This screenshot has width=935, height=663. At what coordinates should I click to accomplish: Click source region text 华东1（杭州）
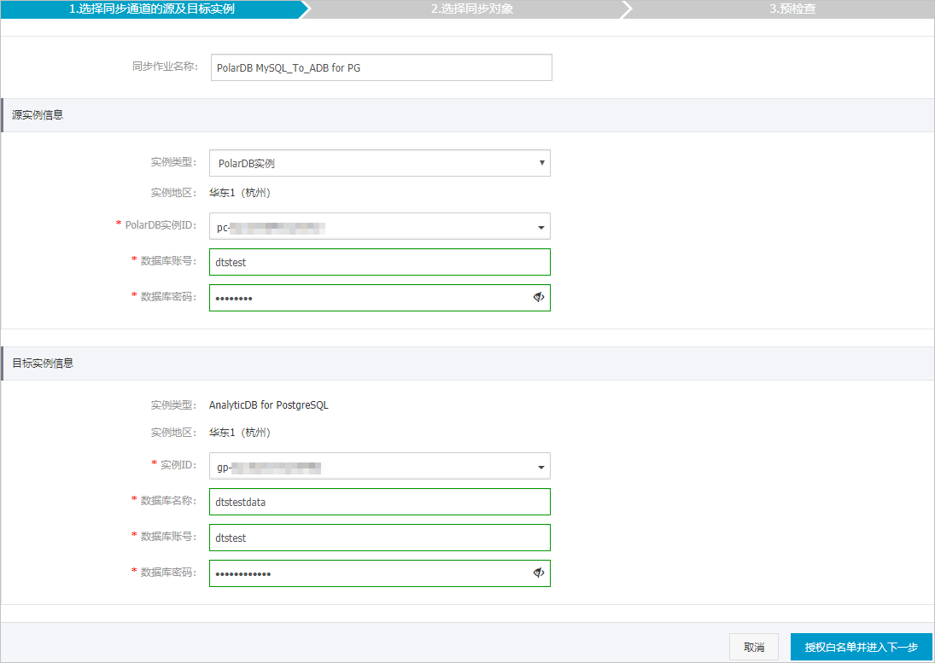pos(240,193)
